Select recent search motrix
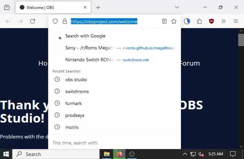Image resolution: width=244 pixels, height=159 pixels. coord(114,127)
